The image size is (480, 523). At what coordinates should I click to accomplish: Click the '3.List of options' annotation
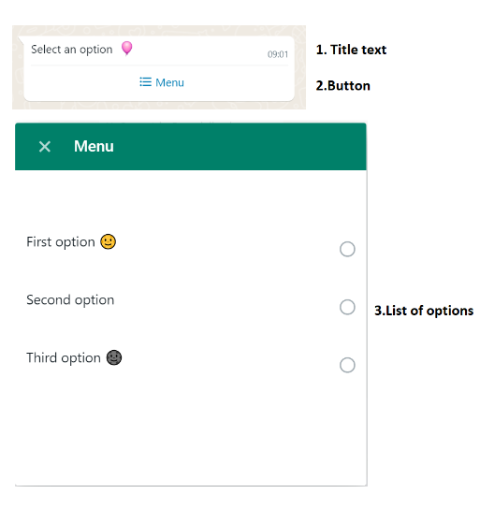tap(424, 311)
